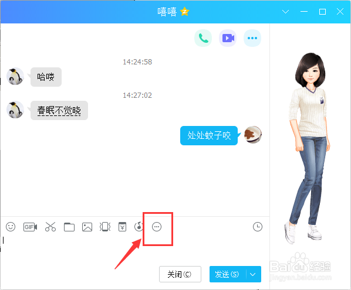Click the 春眠不觉晓 message bubble

tap(59, 110)
